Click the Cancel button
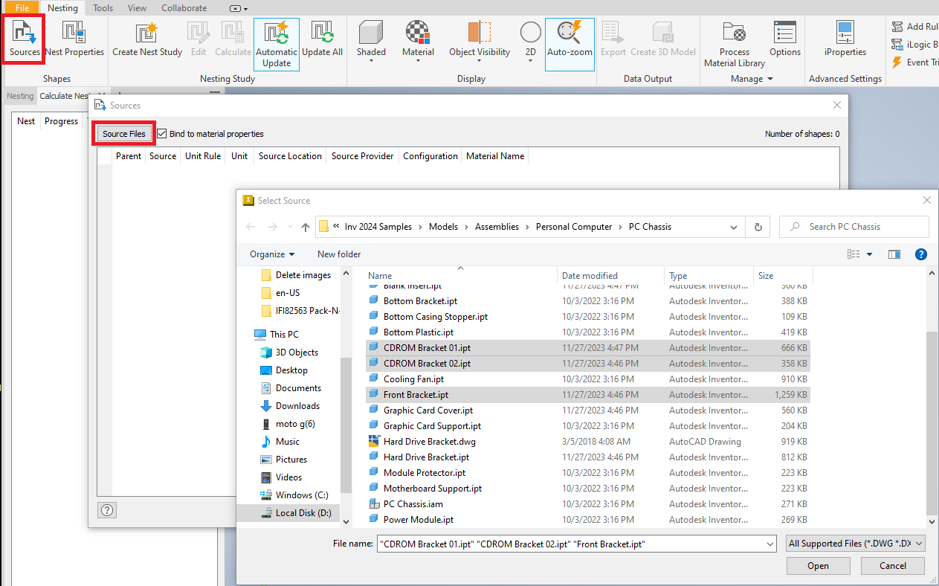Image resolution: width=939 pixels, height=586 pixels. coord(893,566)
